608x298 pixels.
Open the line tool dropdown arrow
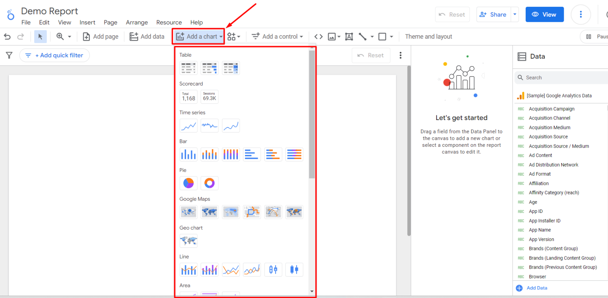[372, 36]
